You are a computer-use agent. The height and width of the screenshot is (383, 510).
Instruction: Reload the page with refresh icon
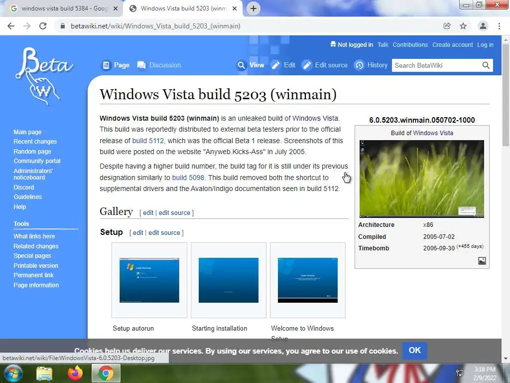[43, 26]
